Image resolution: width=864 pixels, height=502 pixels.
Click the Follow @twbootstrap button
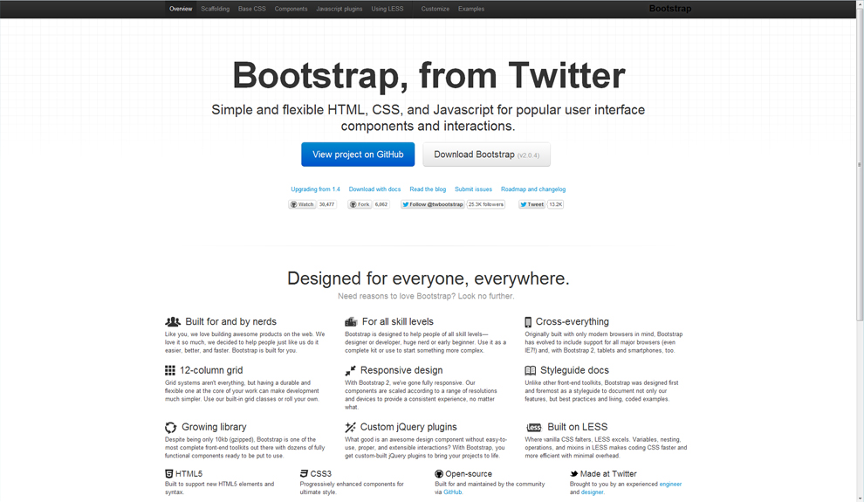click(433, 204)
